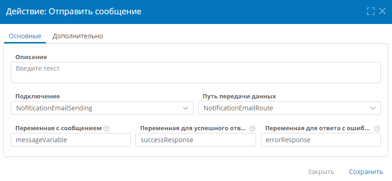Viewport: 392px width, 181px height.
Task: Click the Описание field label
Action: [x=31, y=57]
